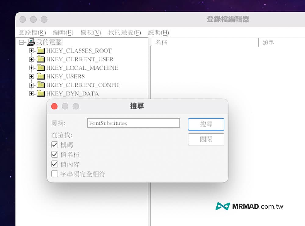Enable 字串須完全相符 matching

tap(55, 174)
